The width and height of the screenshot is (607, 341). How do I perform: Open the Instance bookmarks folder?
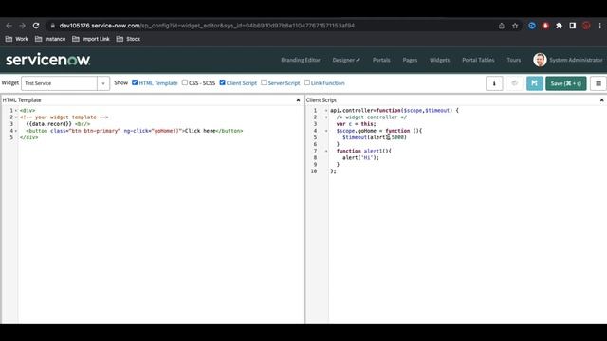50,39
